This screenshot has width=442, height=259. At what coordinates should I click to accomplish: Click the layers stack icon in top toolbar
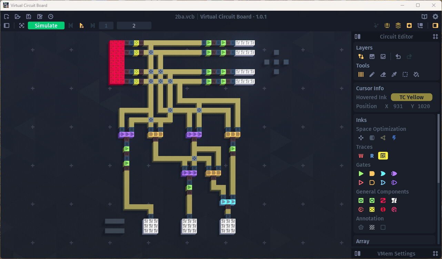click(x=398, y=25)
